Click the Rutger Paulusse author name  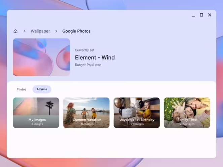click(88, 65)
